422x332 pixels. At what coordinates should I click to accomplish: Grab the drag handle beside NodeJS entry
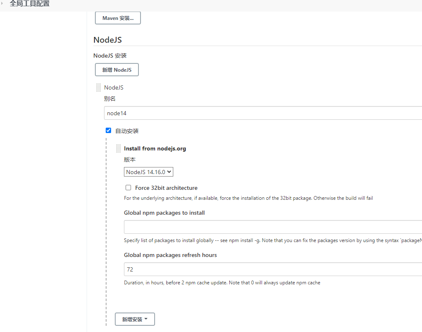[99, 87]
